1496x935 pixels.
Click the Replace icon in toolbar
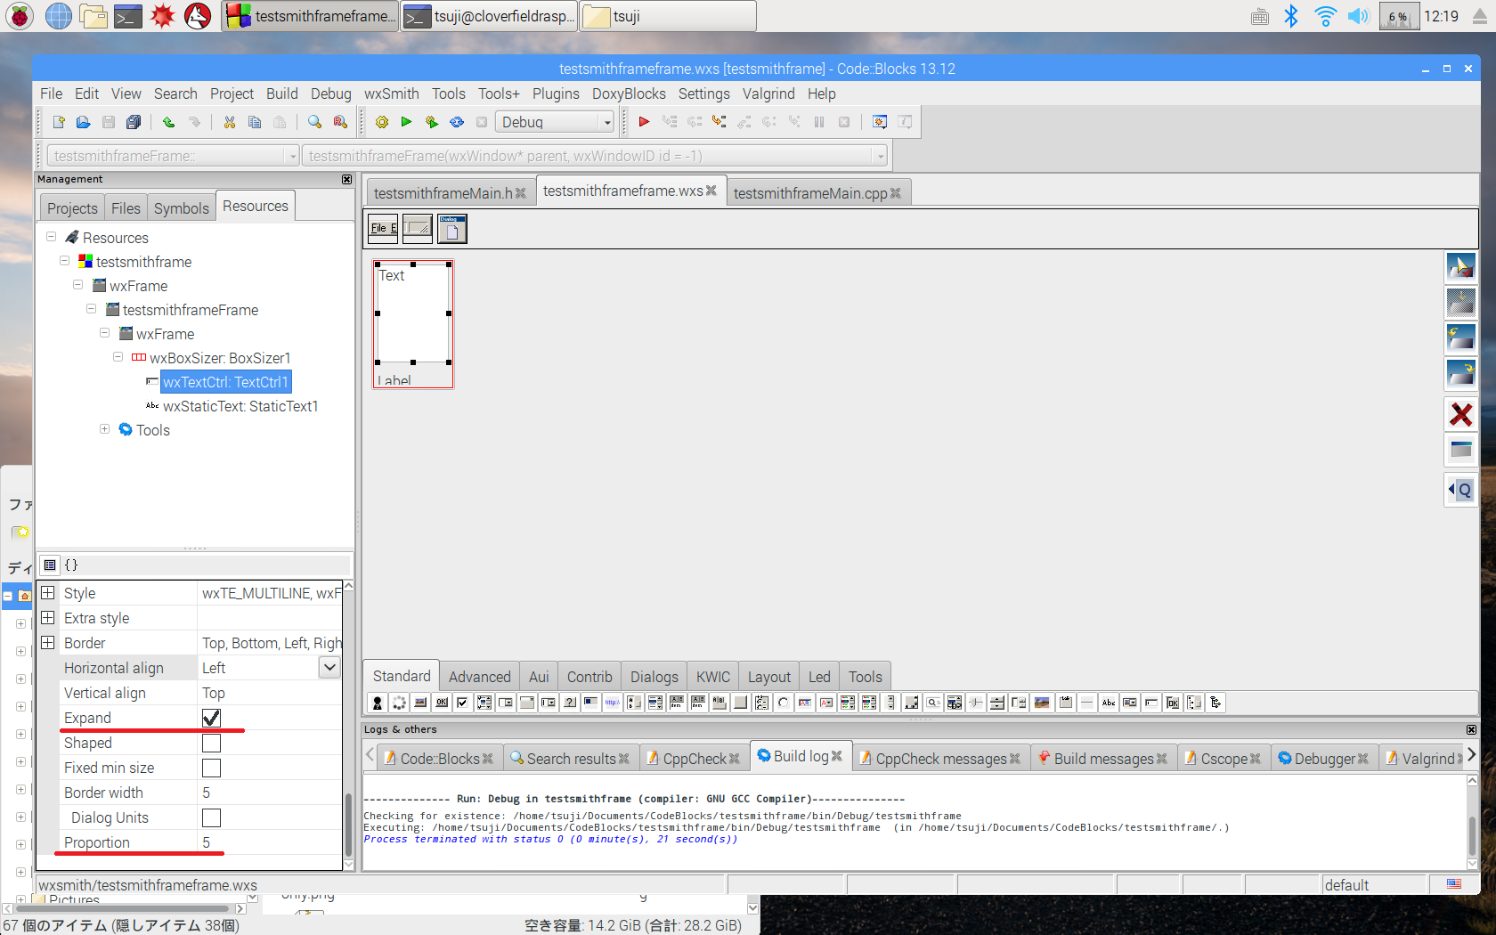[x=340, y=122]
